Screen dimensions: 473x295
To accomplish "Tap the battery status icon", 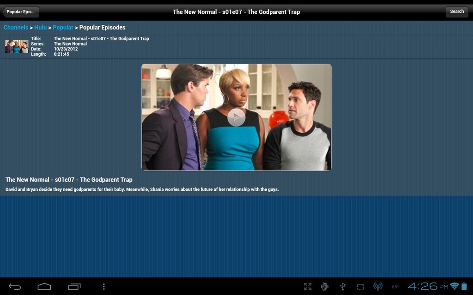I will tap(464, 286).
